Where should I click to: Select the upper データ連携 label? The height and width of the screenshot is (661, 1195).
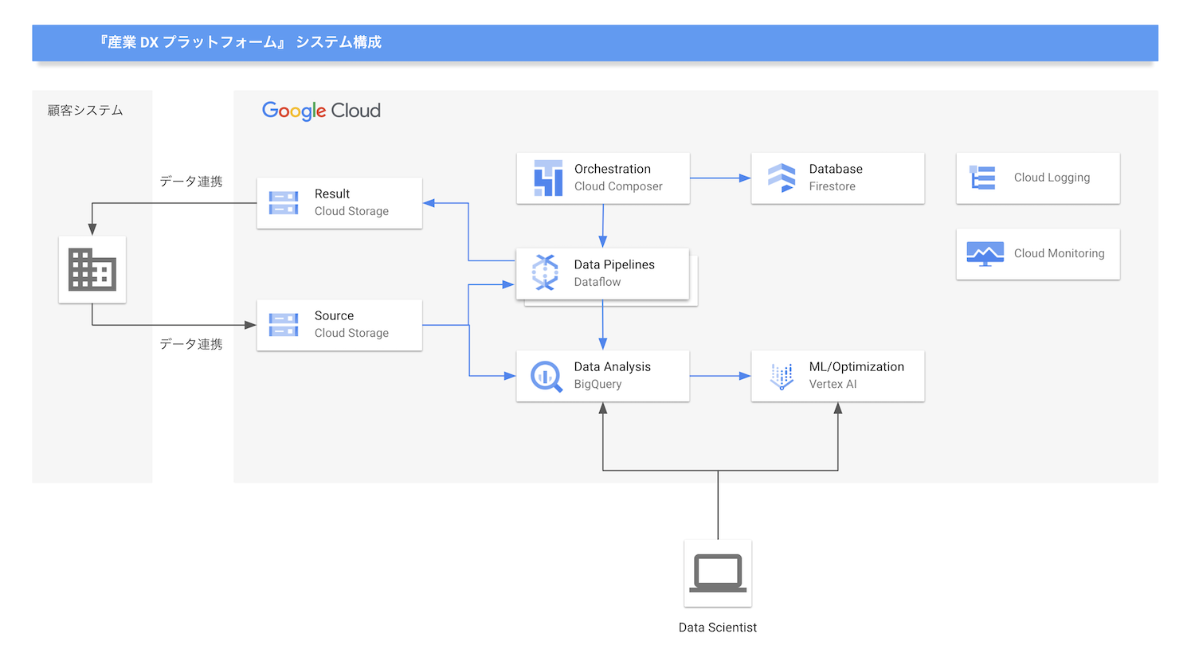[191, 182]
